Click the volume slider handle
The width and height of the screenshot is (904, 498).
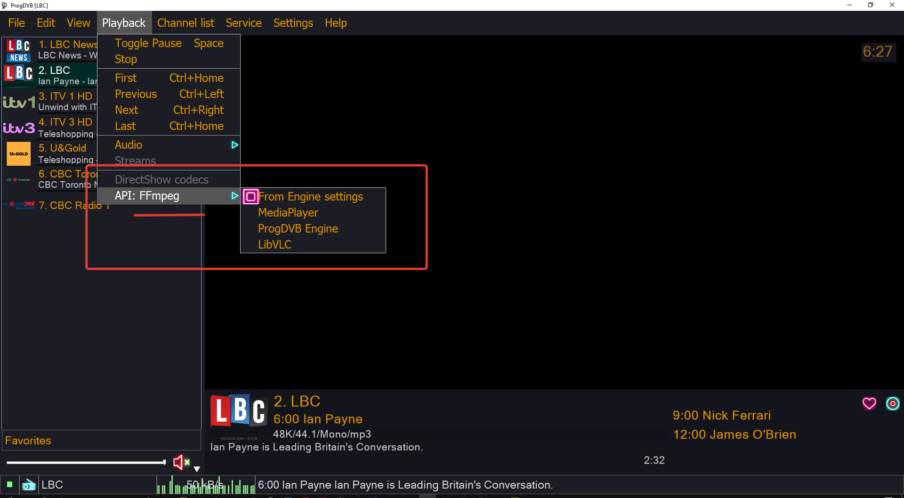click(164, 462)
